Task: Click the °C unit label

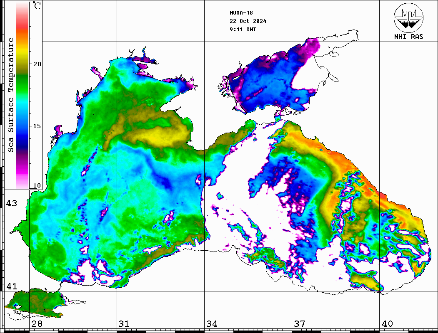Action: click(x=37, y=5)
